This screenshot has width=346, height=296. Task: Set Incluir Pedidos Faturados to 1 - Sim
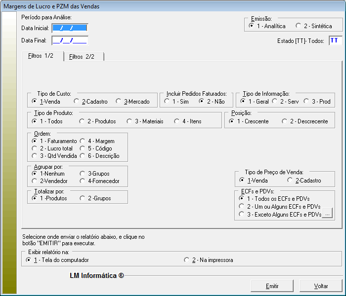pyautogui.click(x=167, y=102)
